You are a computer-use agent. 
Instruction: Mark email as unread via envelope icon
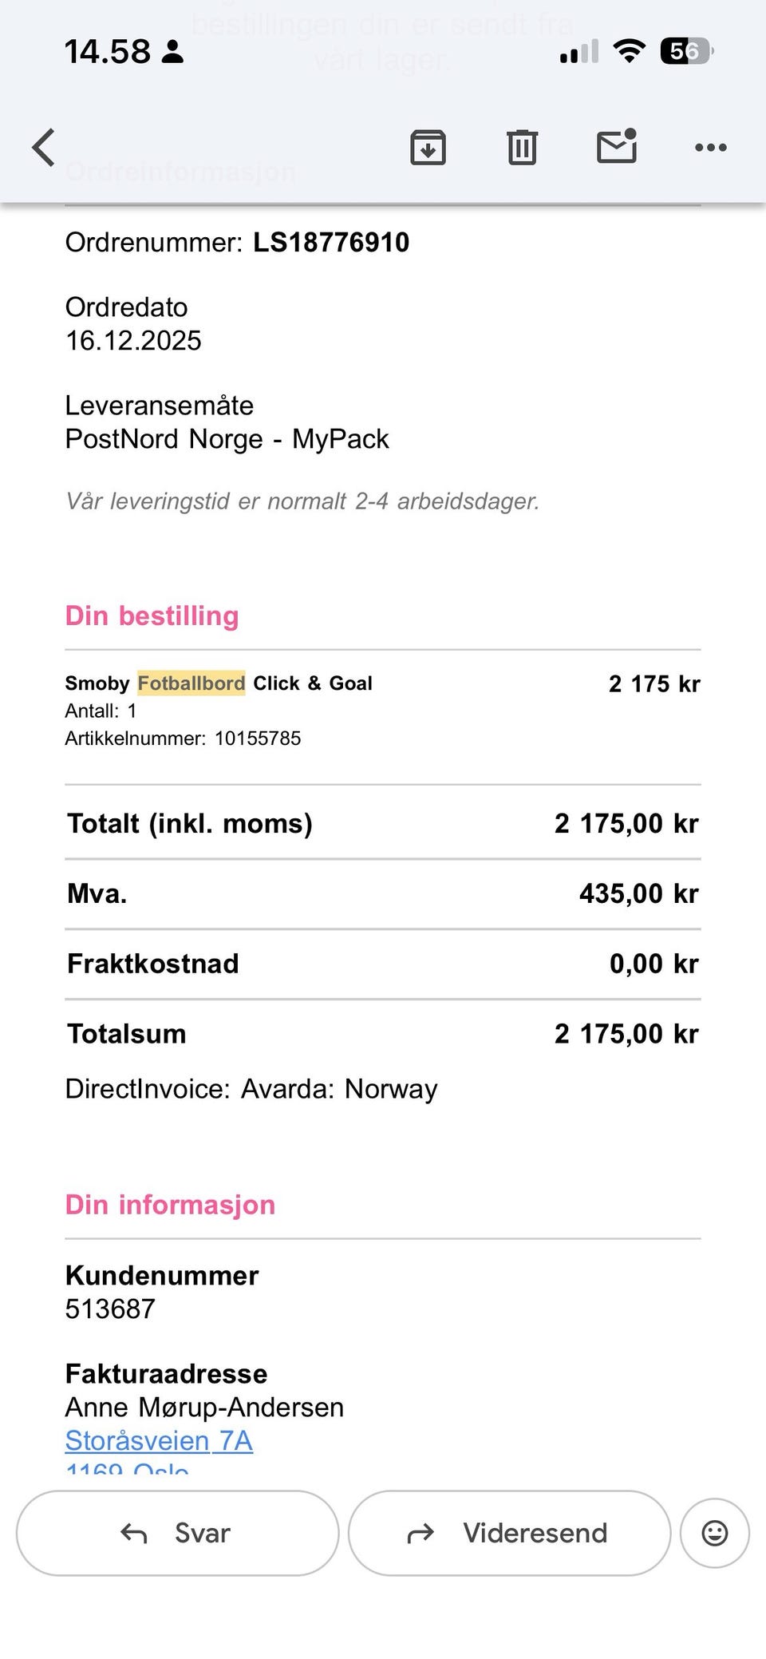coord(617,146)
